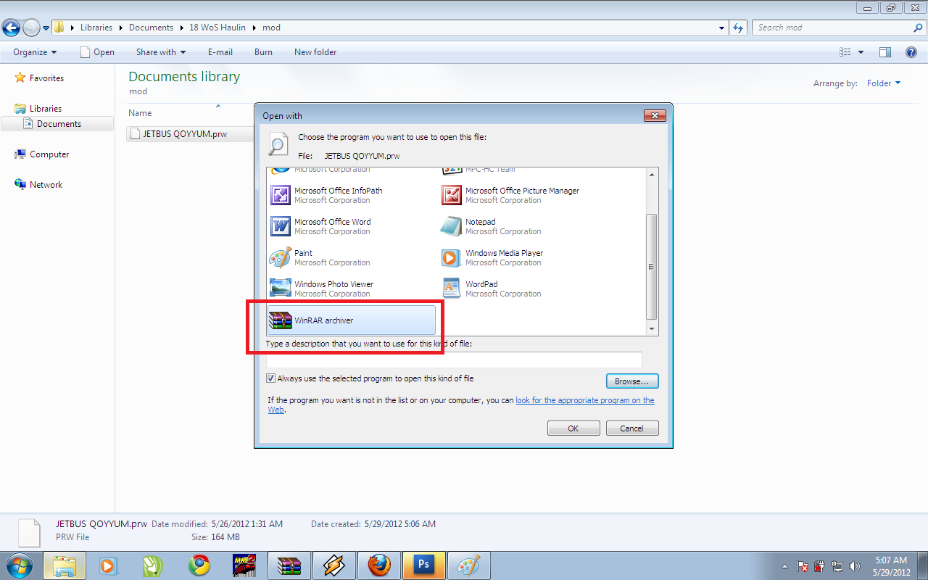Select WinRAR archiver program entry
Image resolution: width=928 pixels, height=580 pixels.
pyautogui.click(x=352, y=320)
